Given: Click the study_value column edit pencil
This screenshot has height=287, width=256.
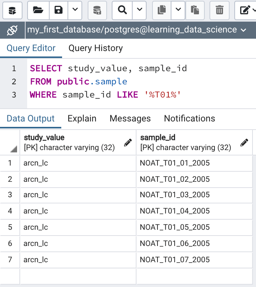Looking at the screenshot, I should (128, 143).
